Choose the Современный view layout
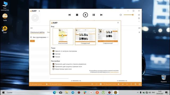170x95 pixels. click(108, 36)
